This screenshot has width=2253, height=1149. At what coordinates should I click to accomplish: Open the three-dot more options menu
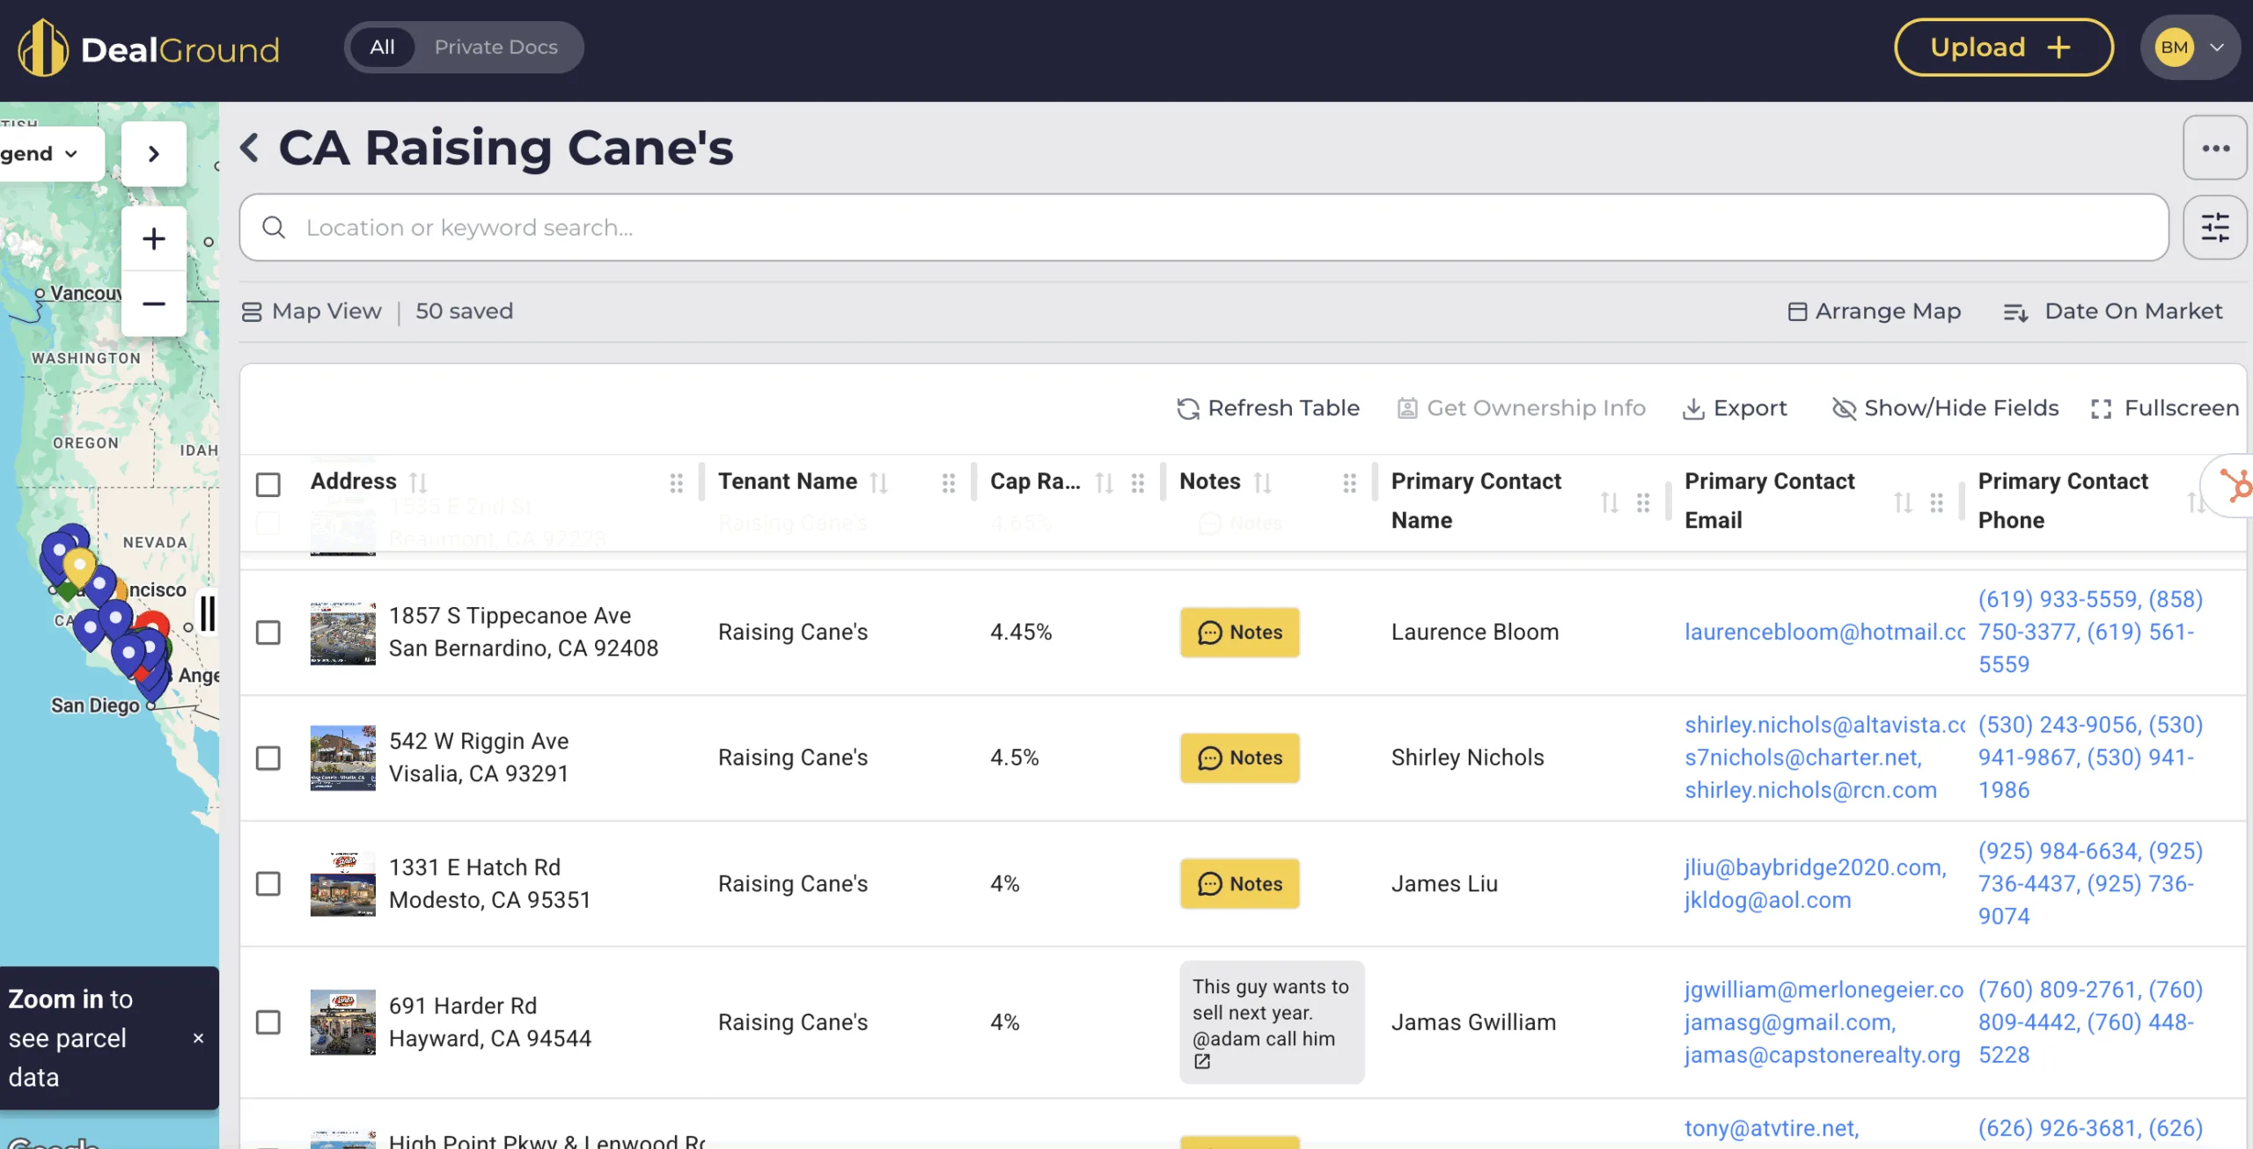(2214, 149)
